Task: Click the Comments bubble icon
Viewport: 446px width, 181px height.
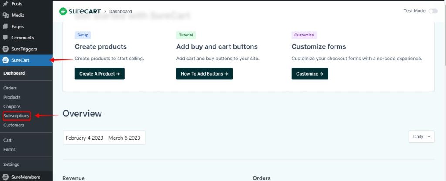Action: coord(6,38)
